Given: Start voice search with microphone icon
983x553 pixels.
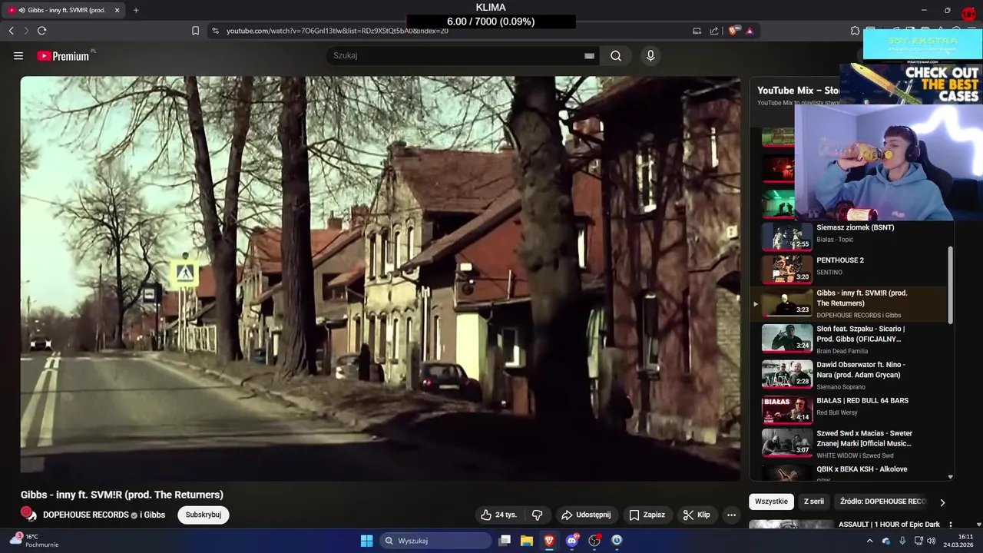Looking at the screenshot, I should [650, 56].
